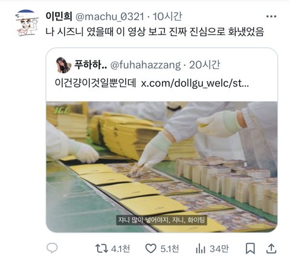Bookmark this tweet
This screenshot has height=263, width=290.
click(250, 248)
